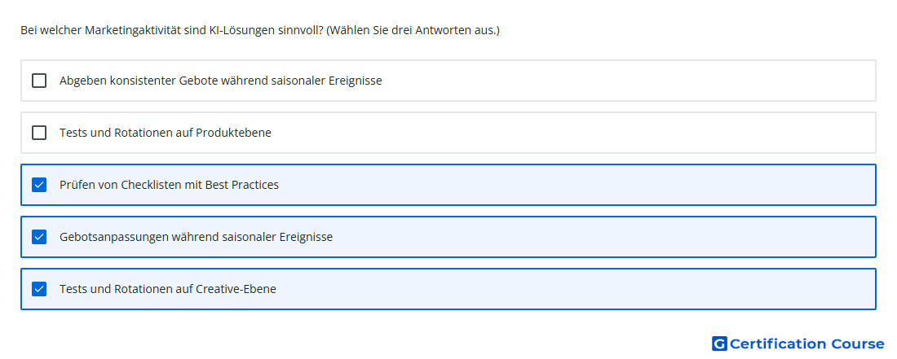
Task: Click empty space inside the highlighted Gebotsanpassungen option card
Action: (x=601, y=236)
